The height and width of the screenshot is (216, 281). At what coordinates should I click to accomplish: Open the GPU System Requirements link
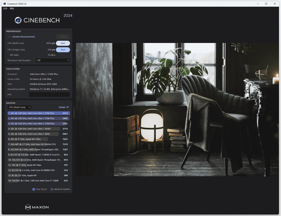coord(24,37)
